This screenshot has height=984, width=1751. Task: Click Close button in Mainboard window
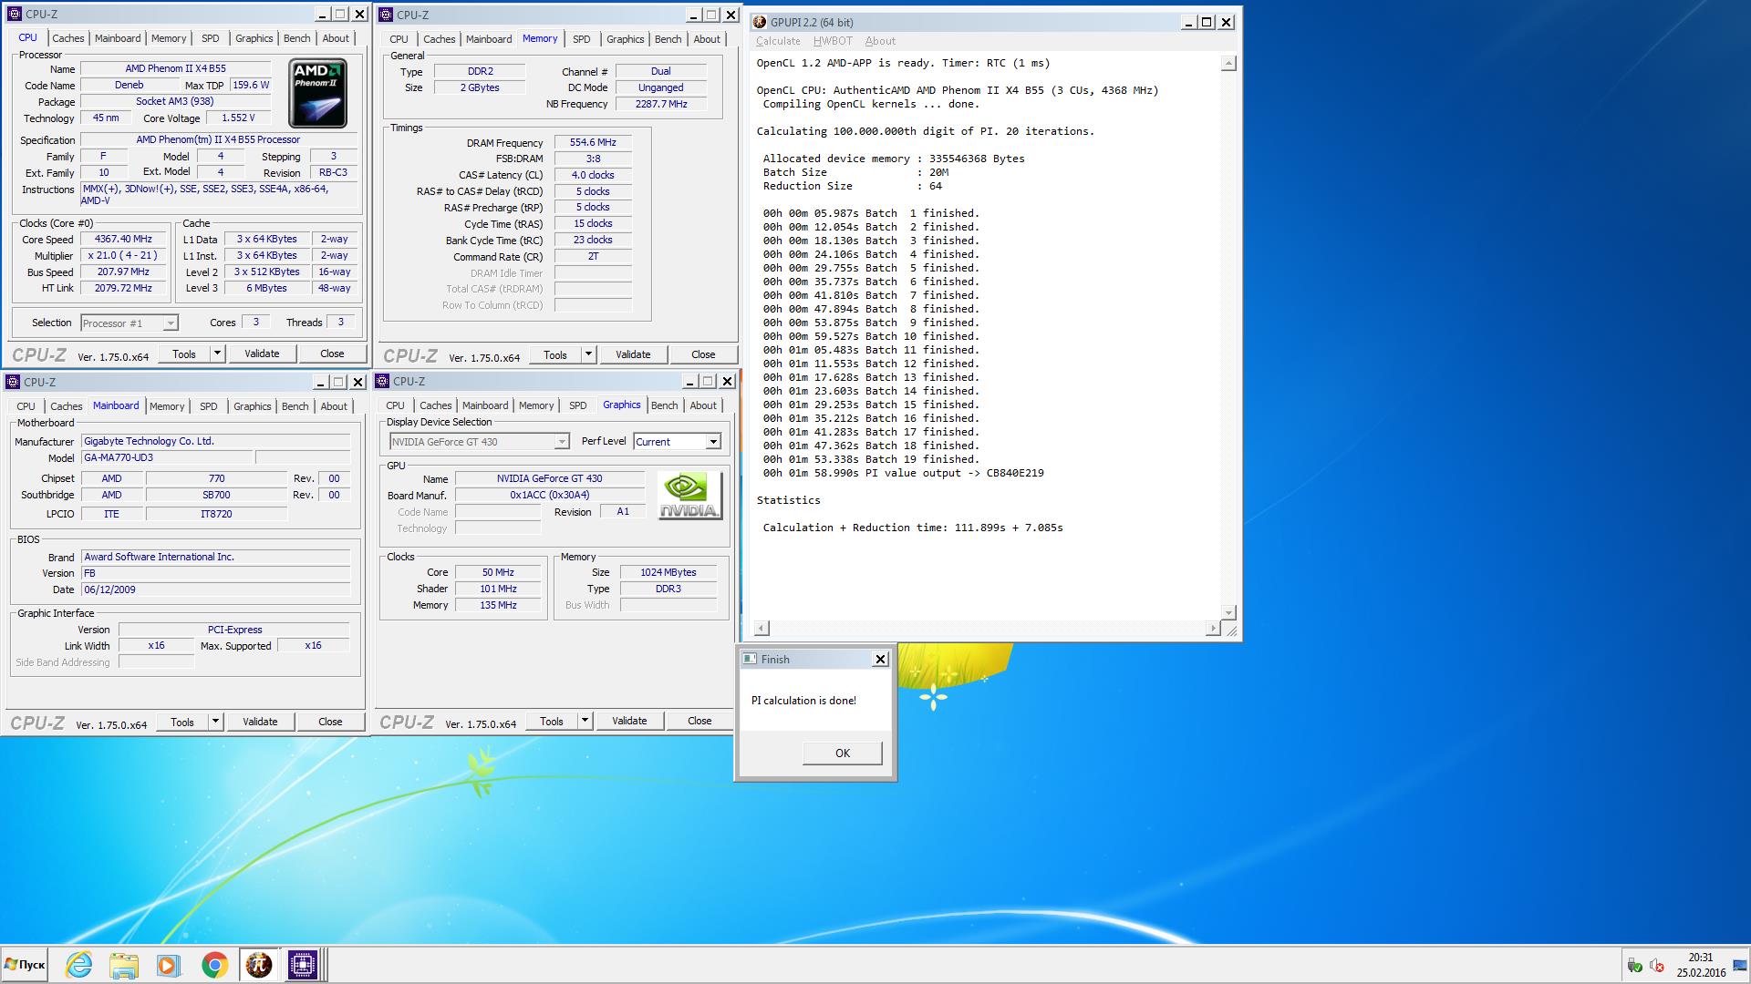pyautogui.click(x=330, y=722)
